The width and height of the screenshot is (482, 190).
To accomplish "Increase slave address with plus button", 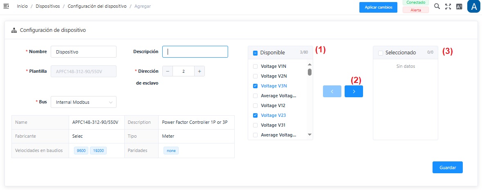I will (x=199, y=71).
